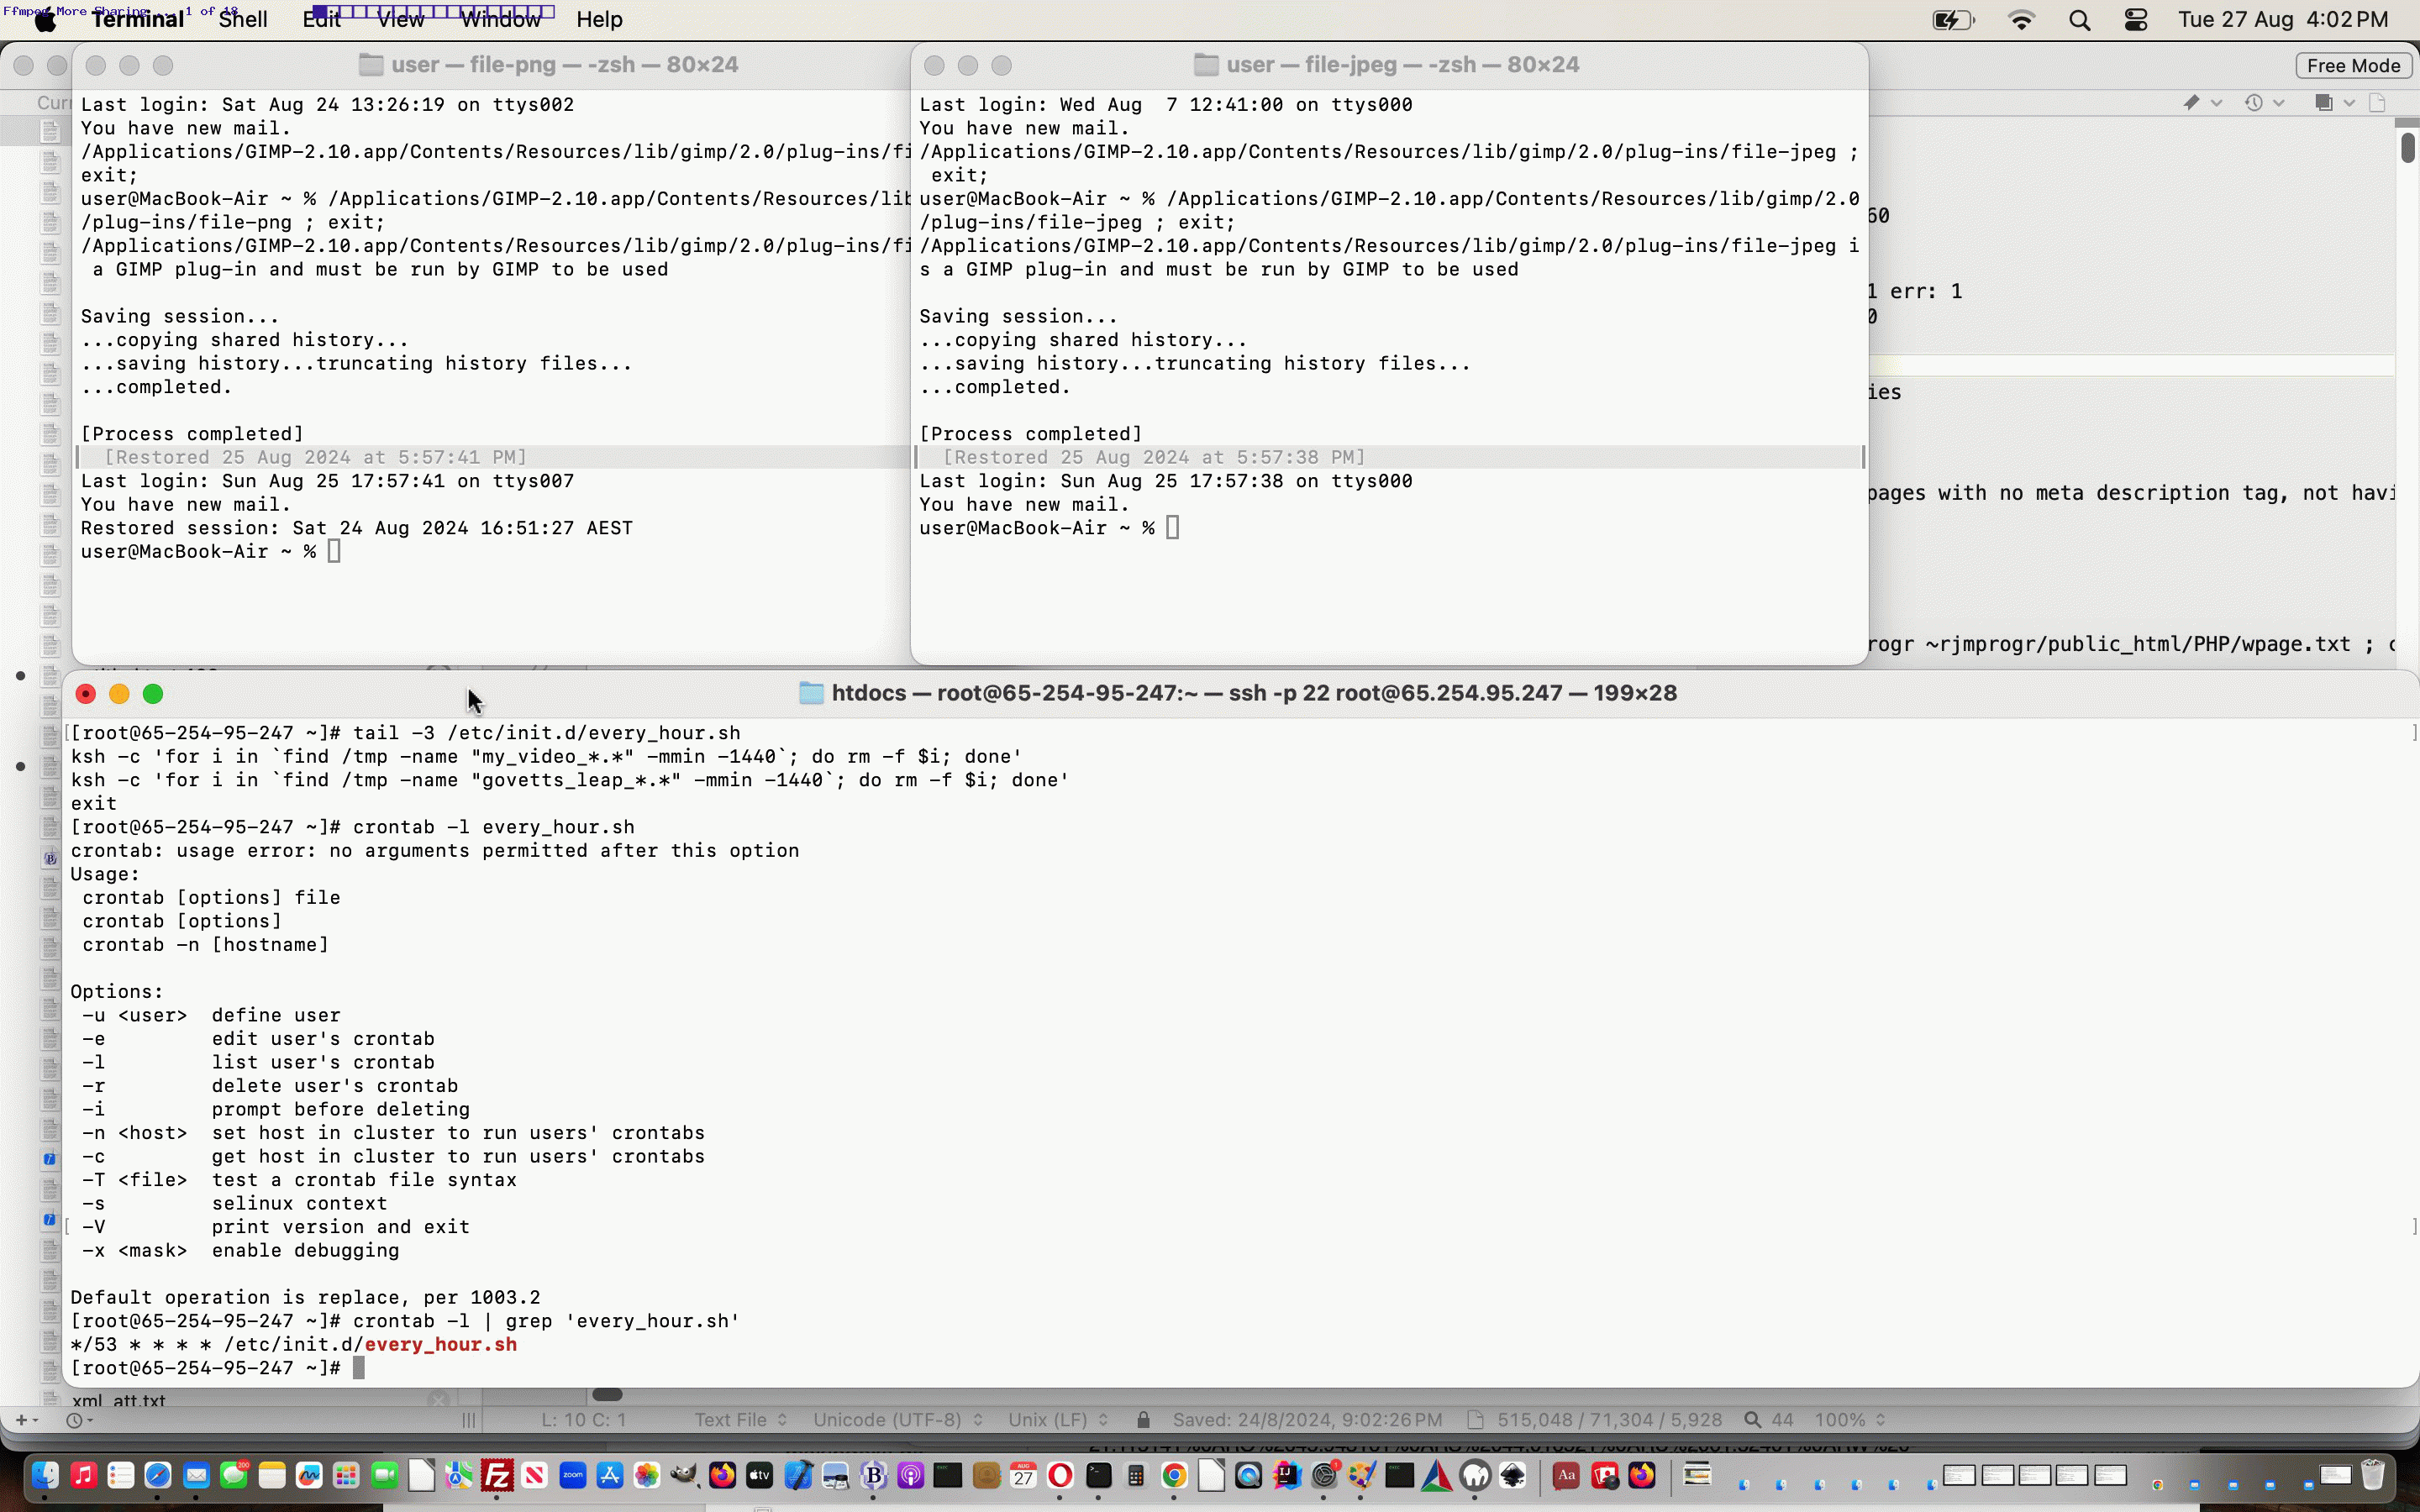Open the Shell menu
Viewport: 2420px width, 1512px height.
(x=243, y=20)
